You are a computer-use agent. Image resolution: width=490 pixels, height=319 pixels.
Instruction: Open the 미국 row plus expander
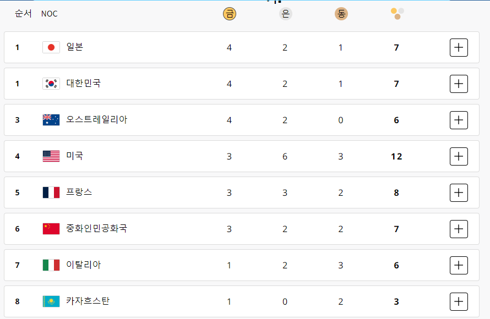[x=459, y=156]
